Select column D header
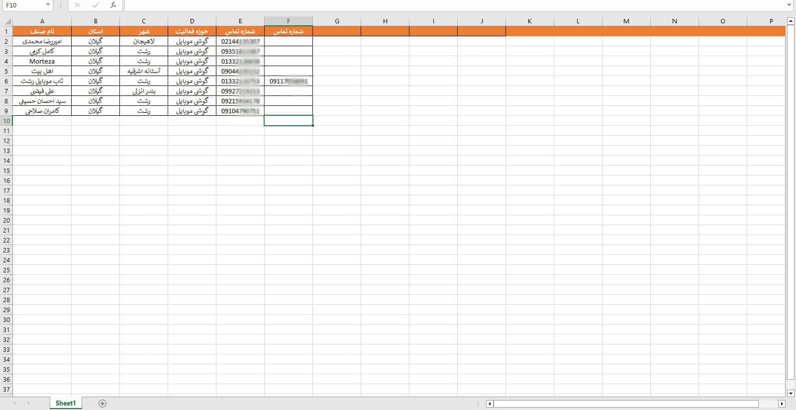796x410 pixels. point(192,21)
